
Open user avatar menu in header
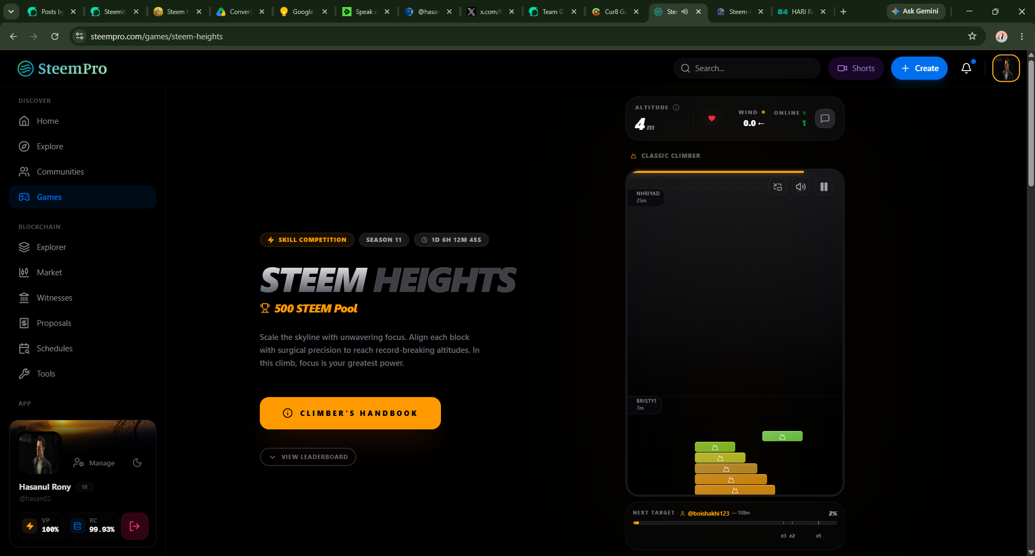(x=1006, y=68)
